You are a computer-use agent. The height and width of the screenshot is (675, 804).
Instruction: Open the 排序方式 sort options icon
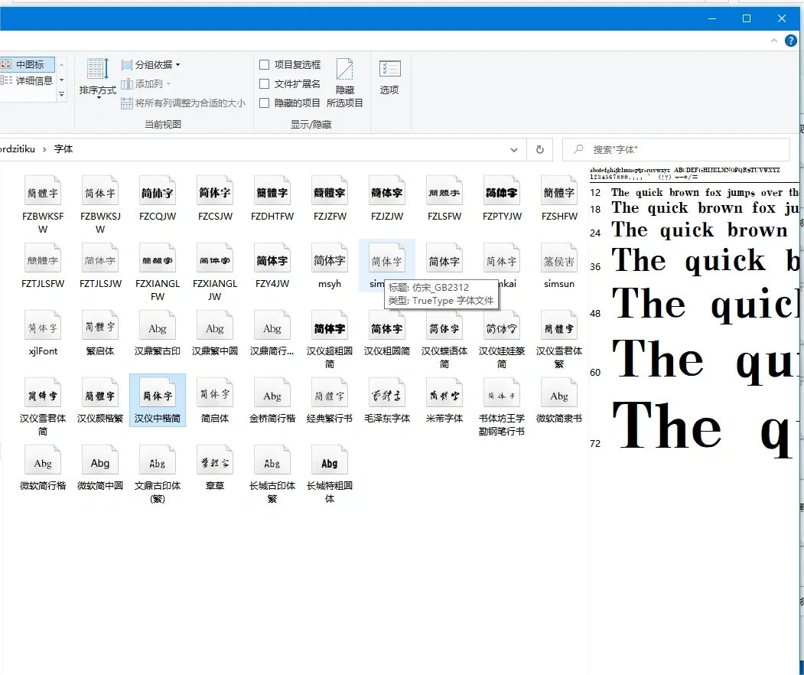(97, 77)
